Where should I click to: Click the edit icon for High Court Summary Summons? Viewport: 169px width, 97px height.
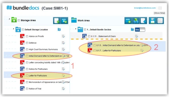click(x=63, y=49)
